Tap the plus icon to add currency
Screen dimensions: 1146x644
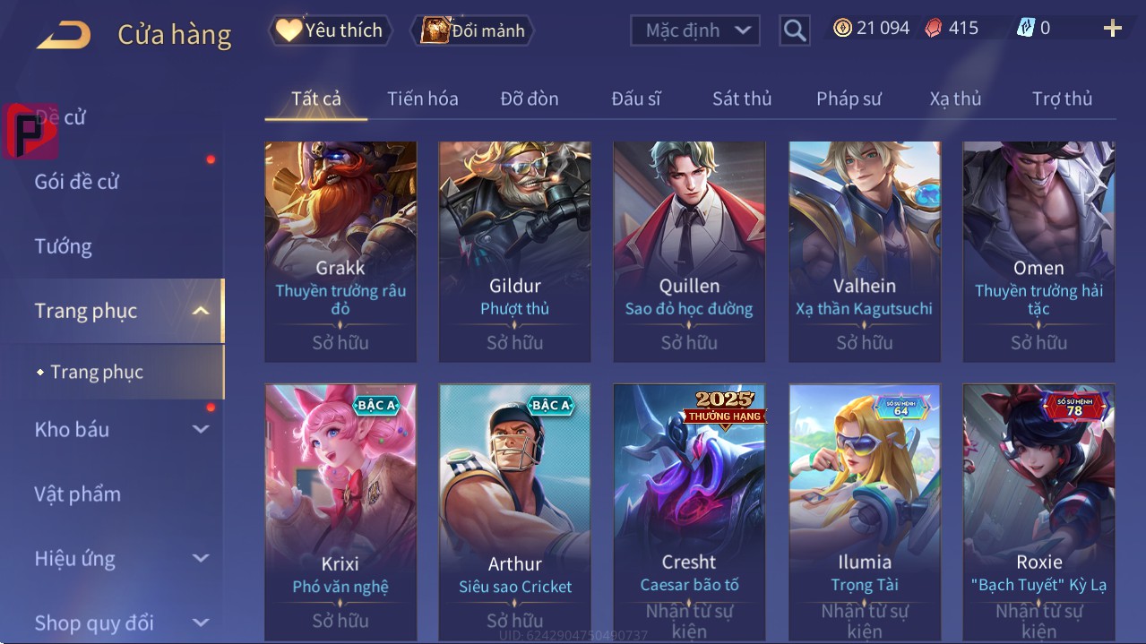[x=1112, y=29]
